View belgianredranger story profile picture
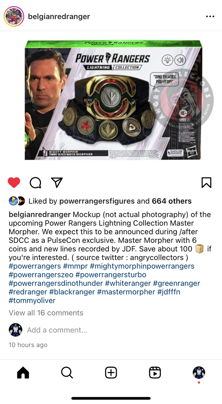The width and height of the screenshot is (222, 404). coord(14,17)
